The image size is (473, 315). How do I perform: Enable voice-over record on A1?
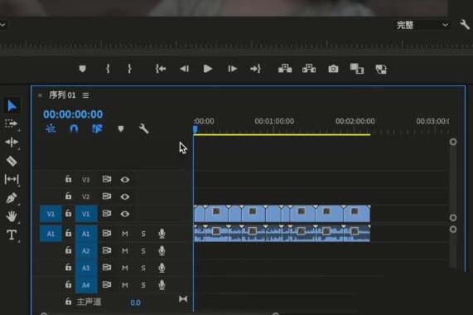click(x=162, y=234)
